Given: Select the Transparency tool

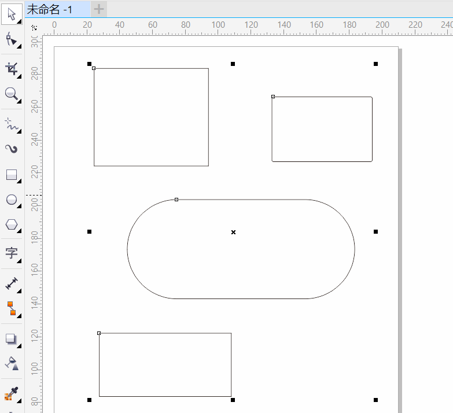Looking at the screenshot, I should click(x=12, y=363).
